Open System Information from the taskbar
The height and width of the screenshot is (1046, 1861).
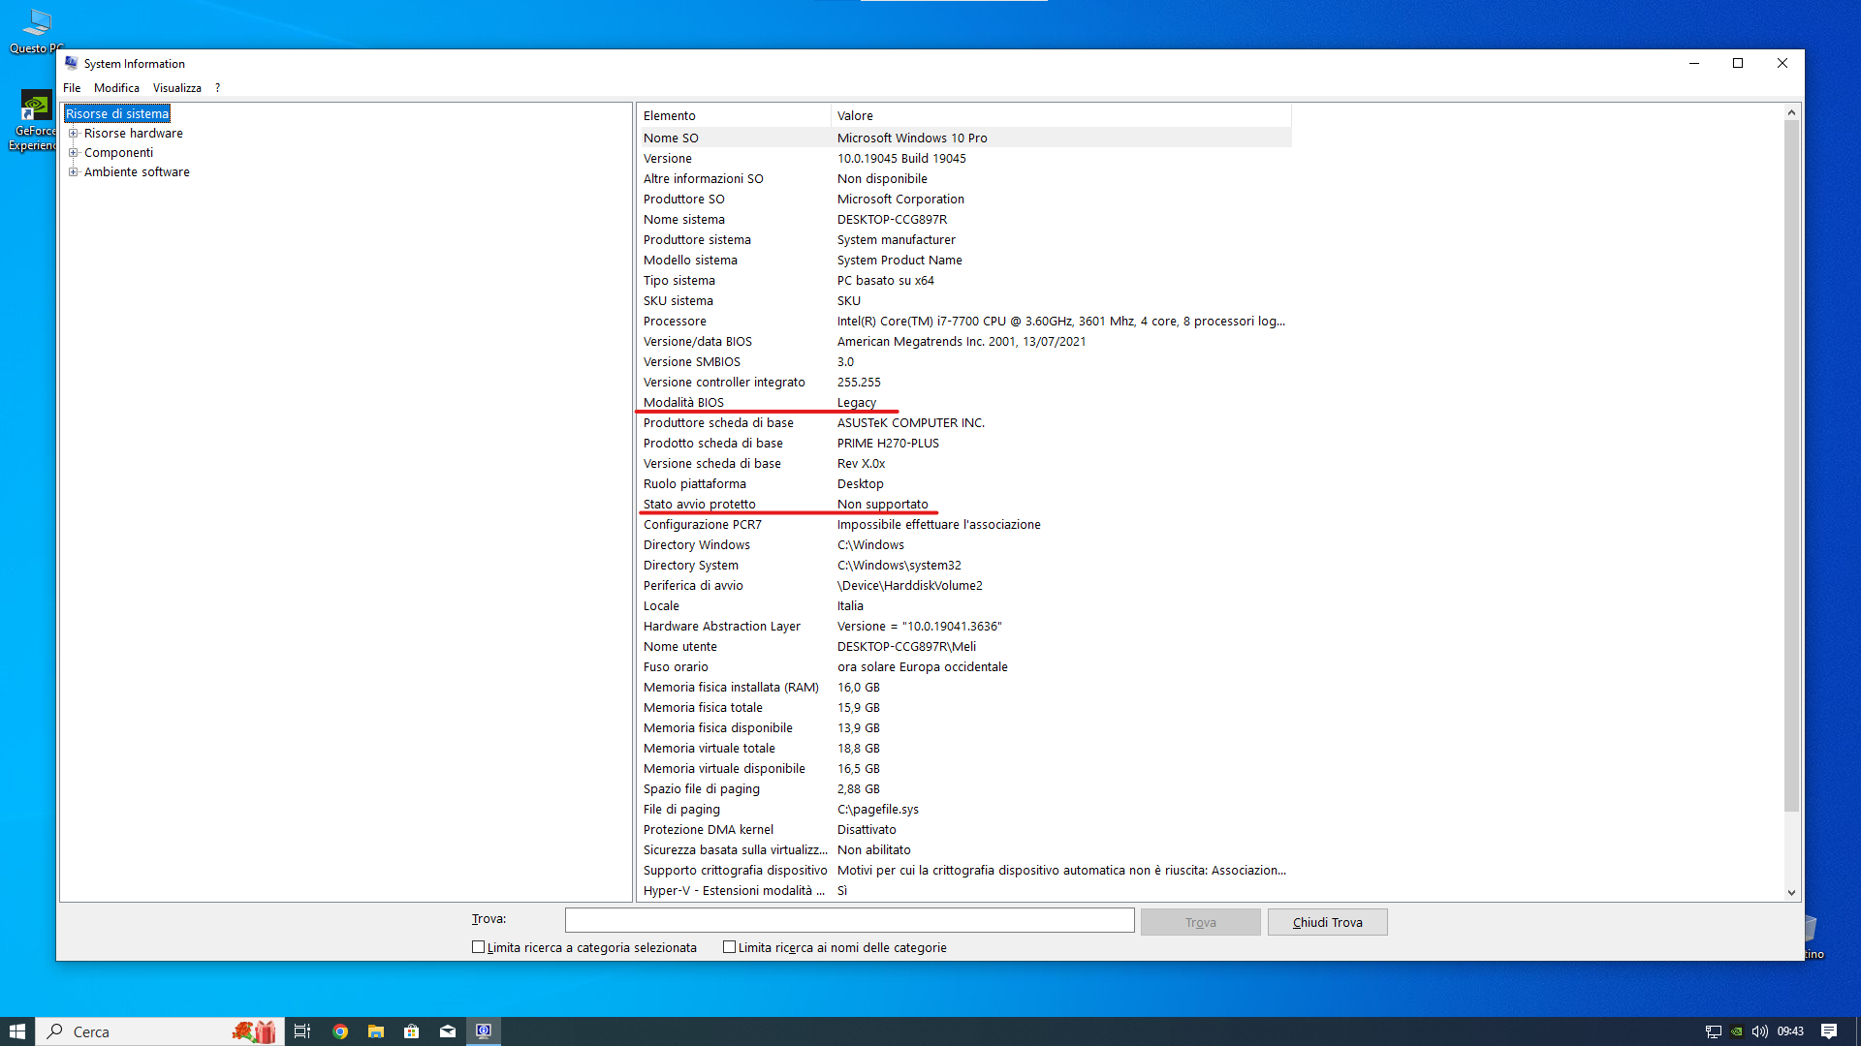click(x=484, y=1031)
